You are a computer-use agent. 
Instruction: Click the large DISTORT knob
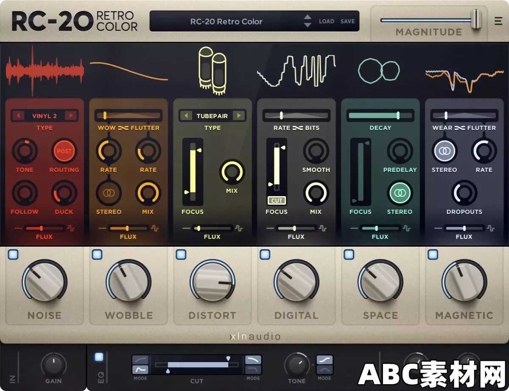point(212,281)
